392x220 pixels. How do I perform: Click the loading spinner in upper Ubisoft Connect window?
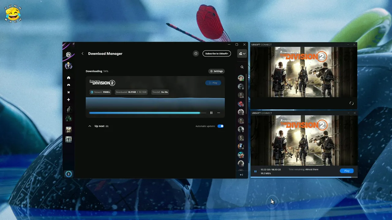pos(352,103)
